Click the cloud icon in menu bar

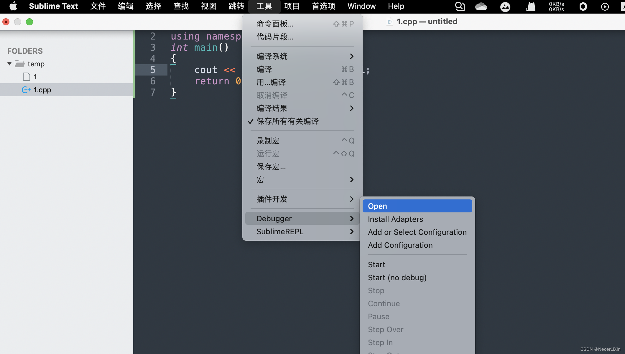click(481, 6)
